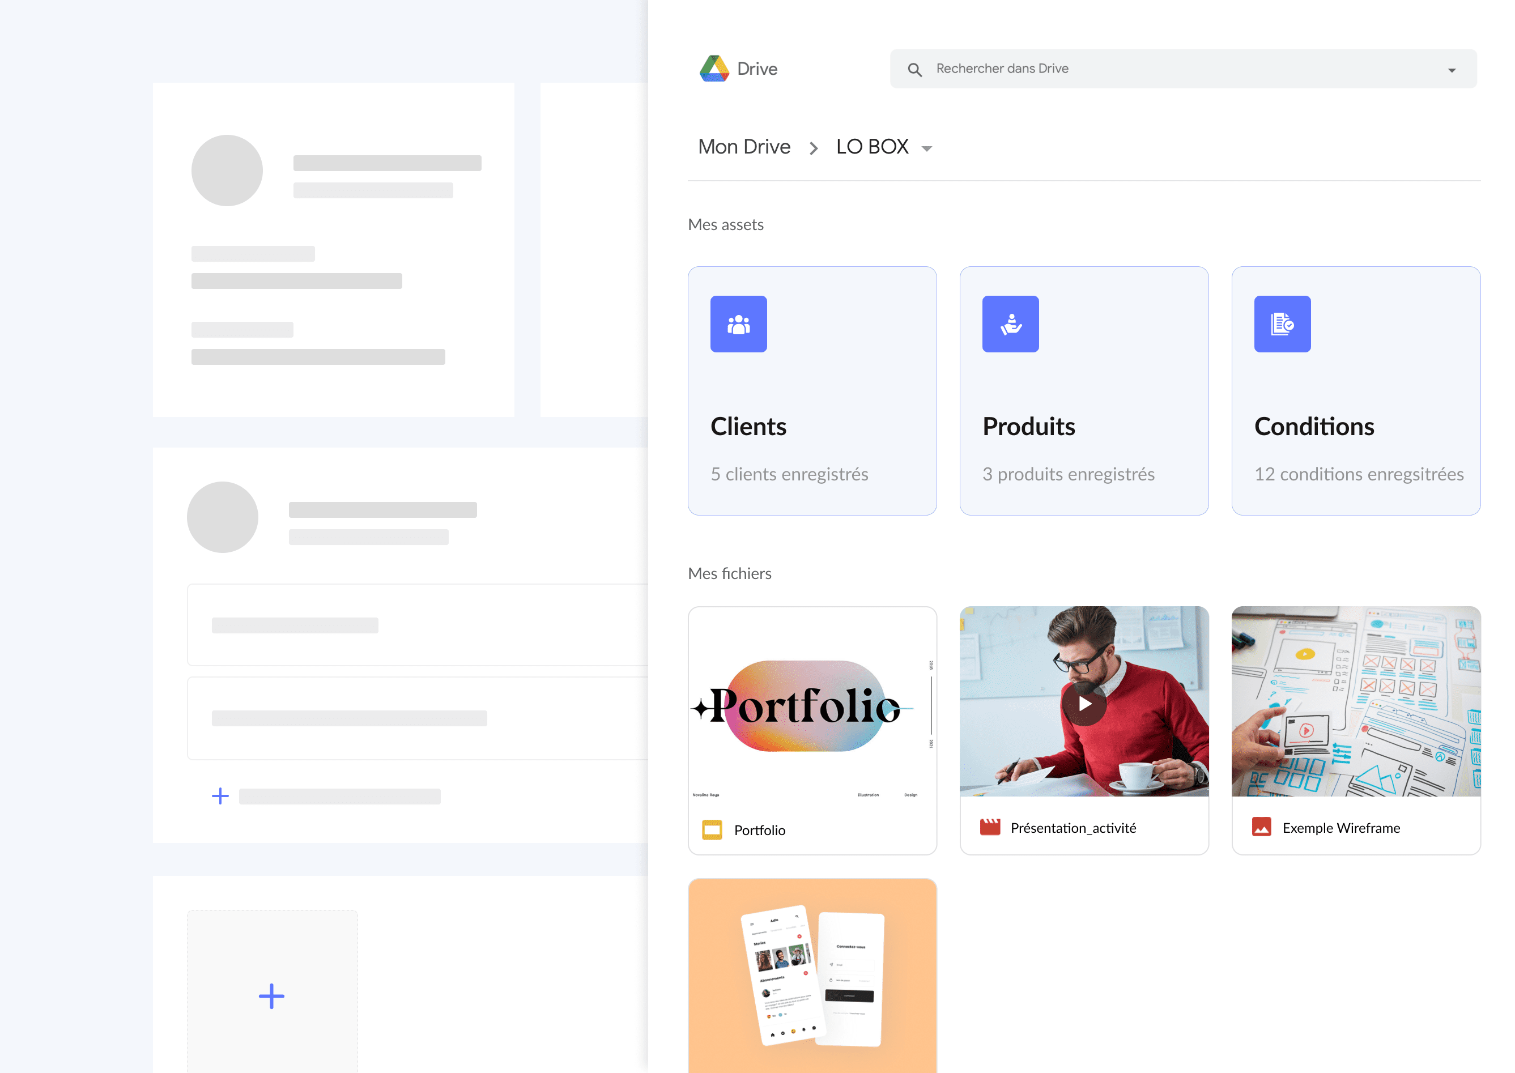Select the LO BOX breadcrumb label
The width and height of the screenshot is (1515, 1073).
872,147
